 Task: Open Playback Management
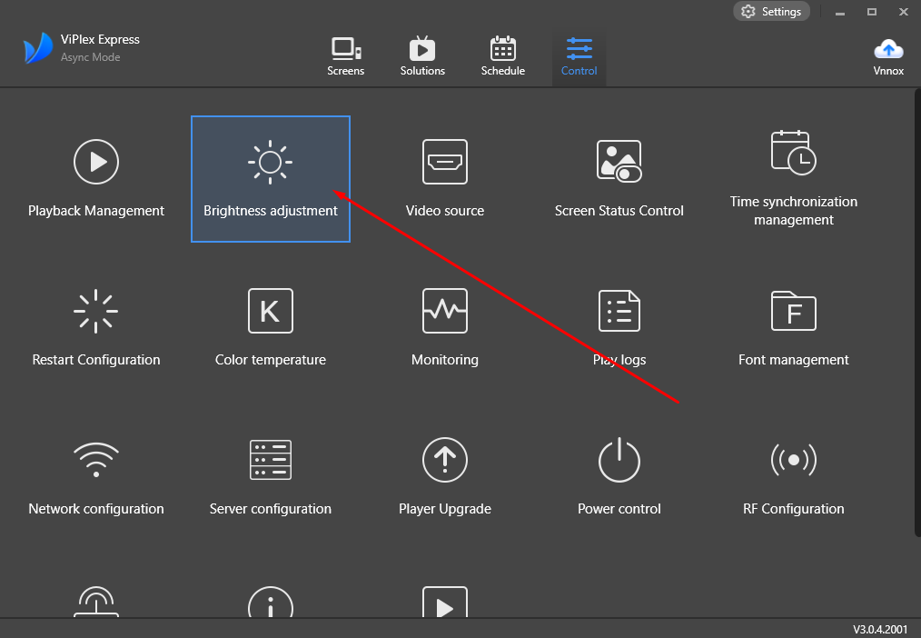coord(96,179)
